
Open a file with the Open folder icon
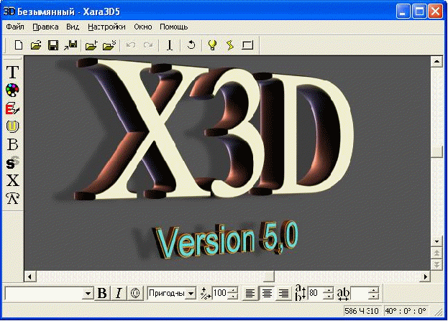pos(36,45)
